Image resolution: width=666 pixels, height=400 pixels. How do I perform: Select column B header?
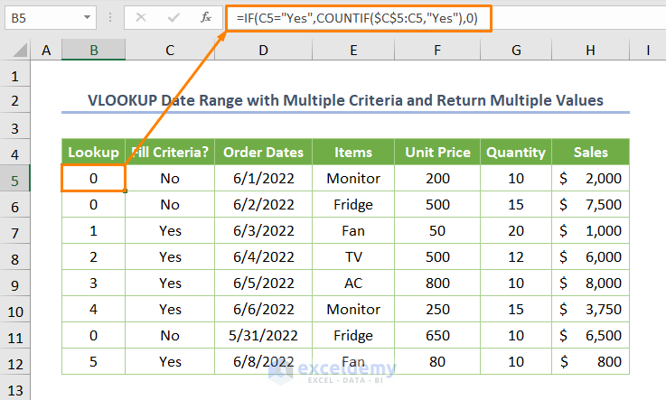coord(94,52)
